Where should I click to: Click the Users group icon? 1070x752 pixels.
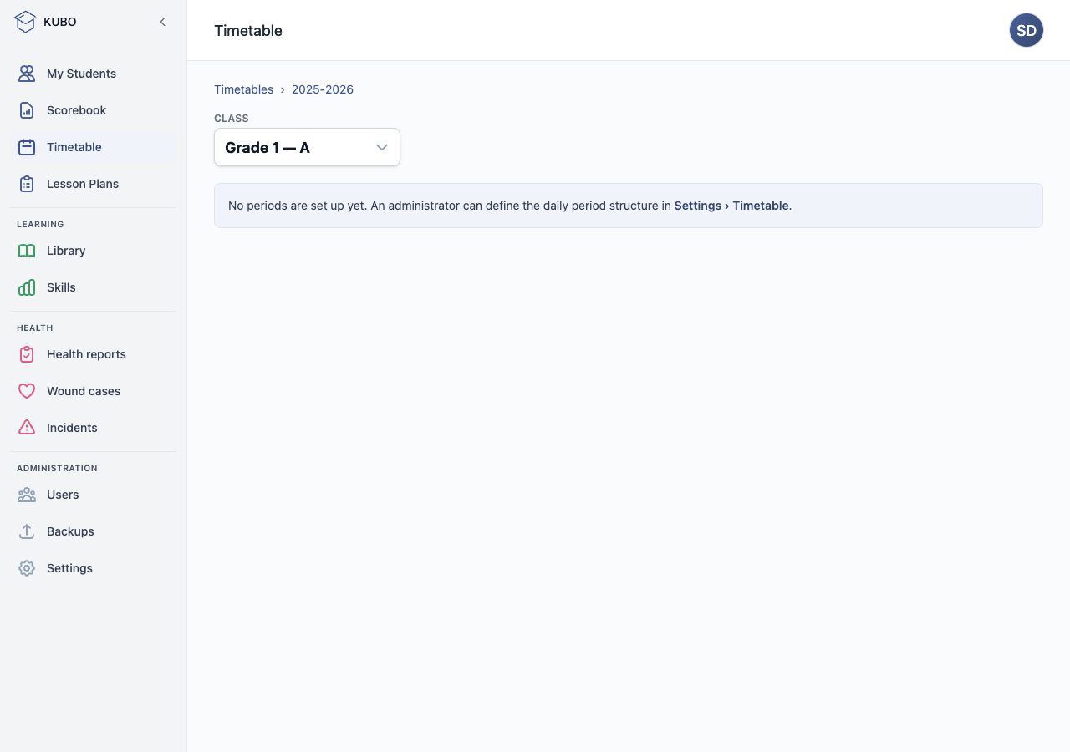[27, 495]
